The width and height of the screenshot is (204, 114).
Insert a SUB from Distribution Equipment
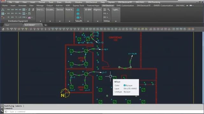coord(12,10)
